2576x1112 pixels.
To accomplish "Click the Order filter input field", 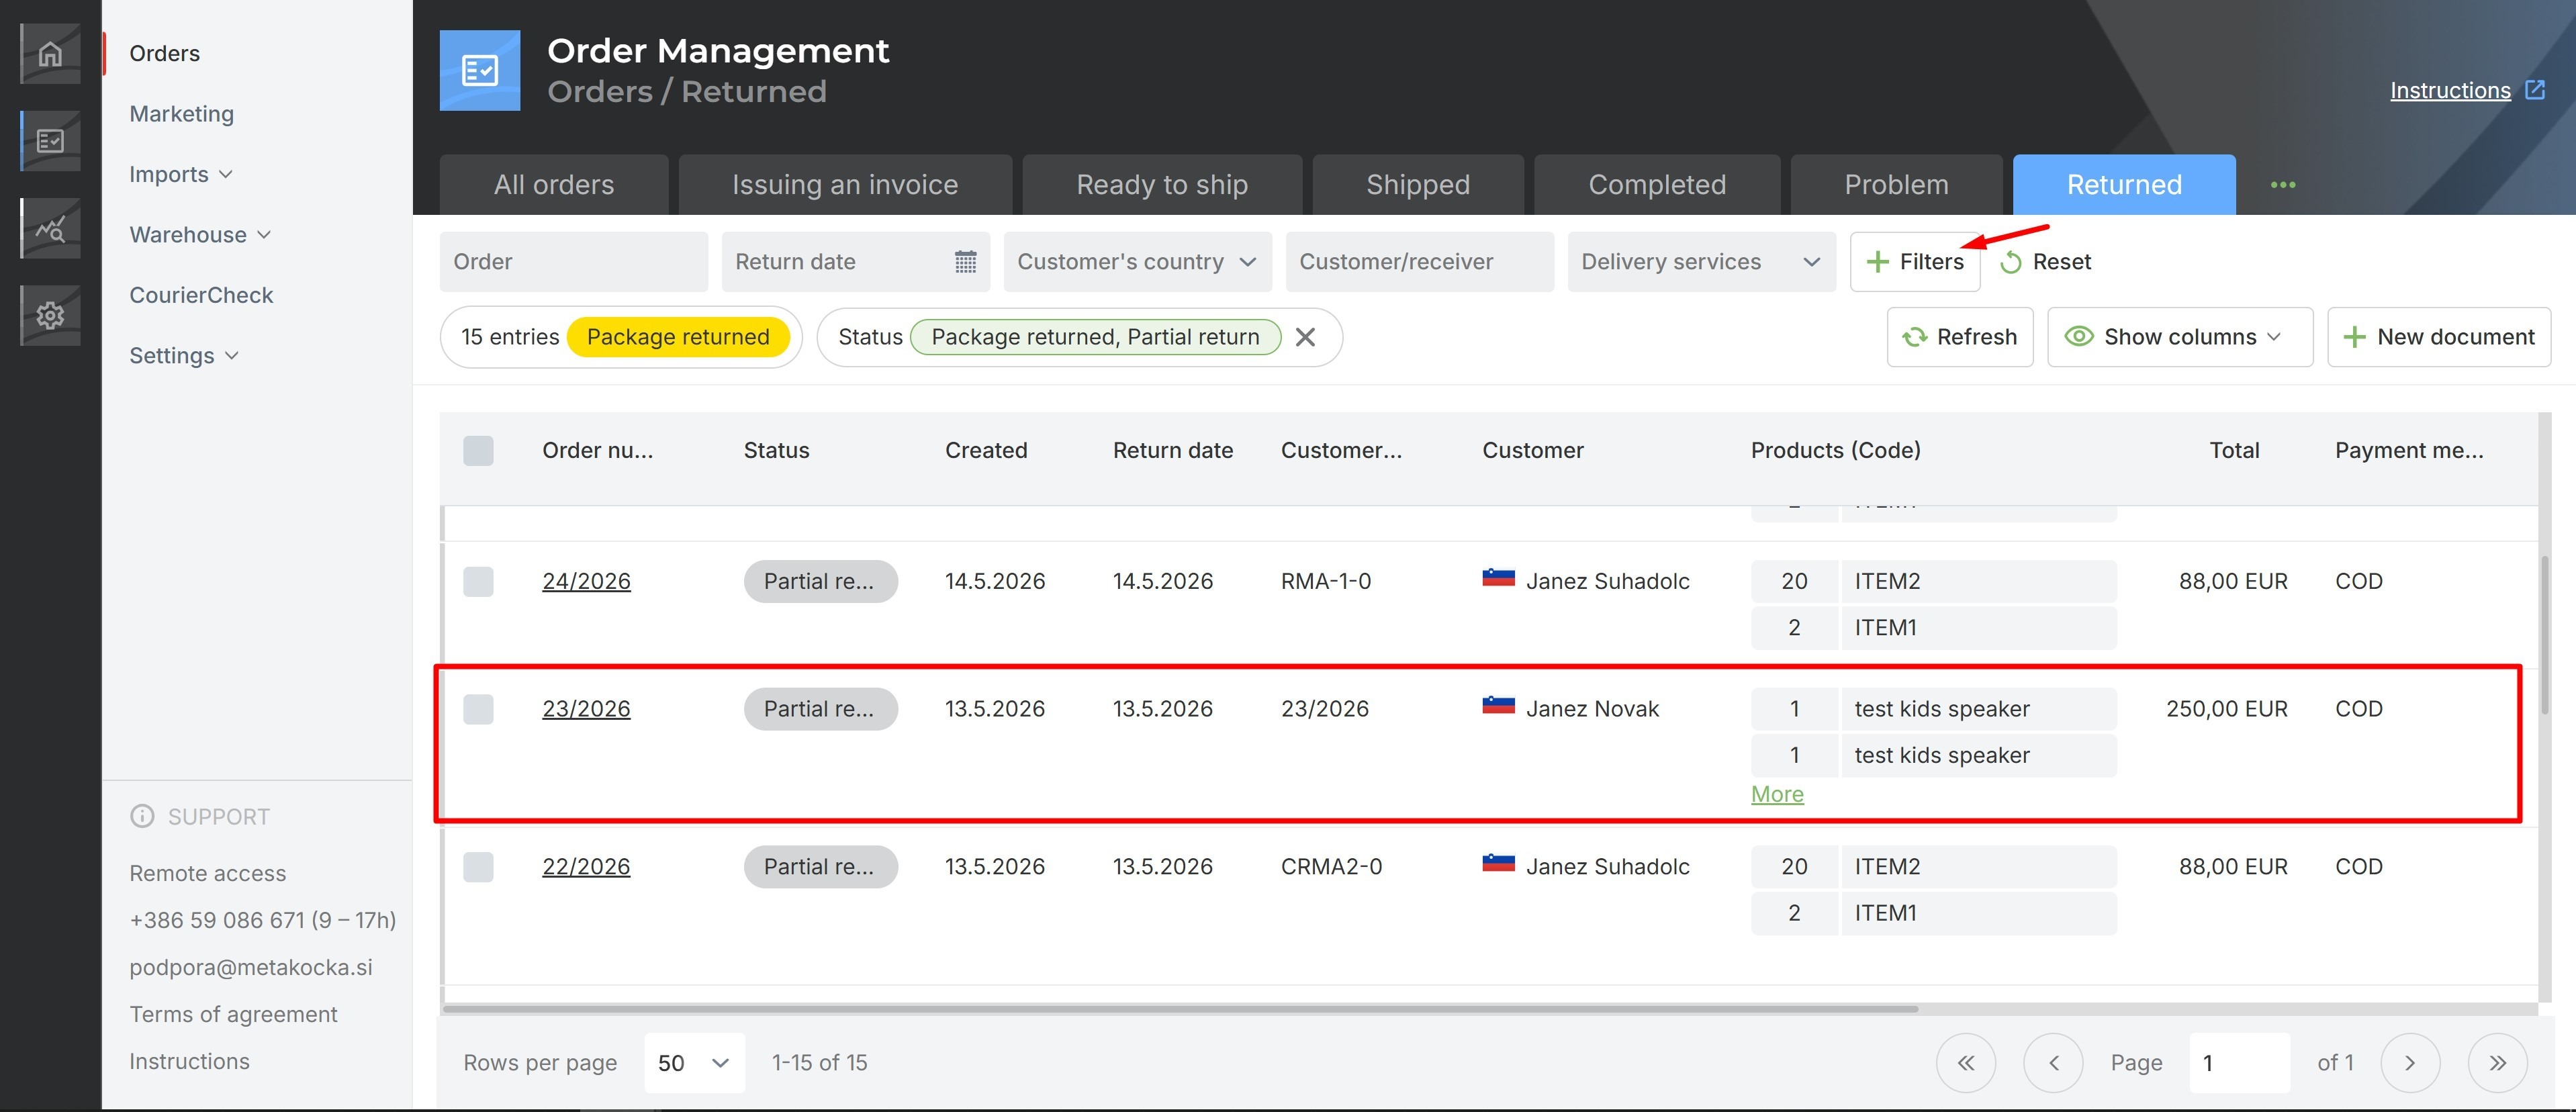I will (x=574, y=262).
